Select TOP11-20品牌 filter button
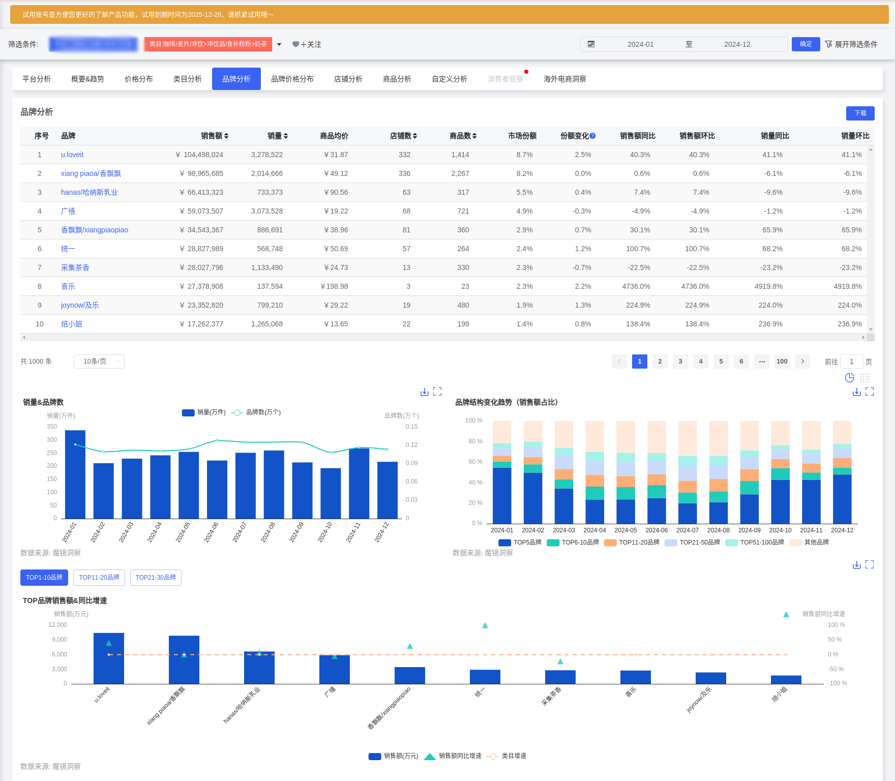This screenshot has height=781, width=895. pos(99,578)
